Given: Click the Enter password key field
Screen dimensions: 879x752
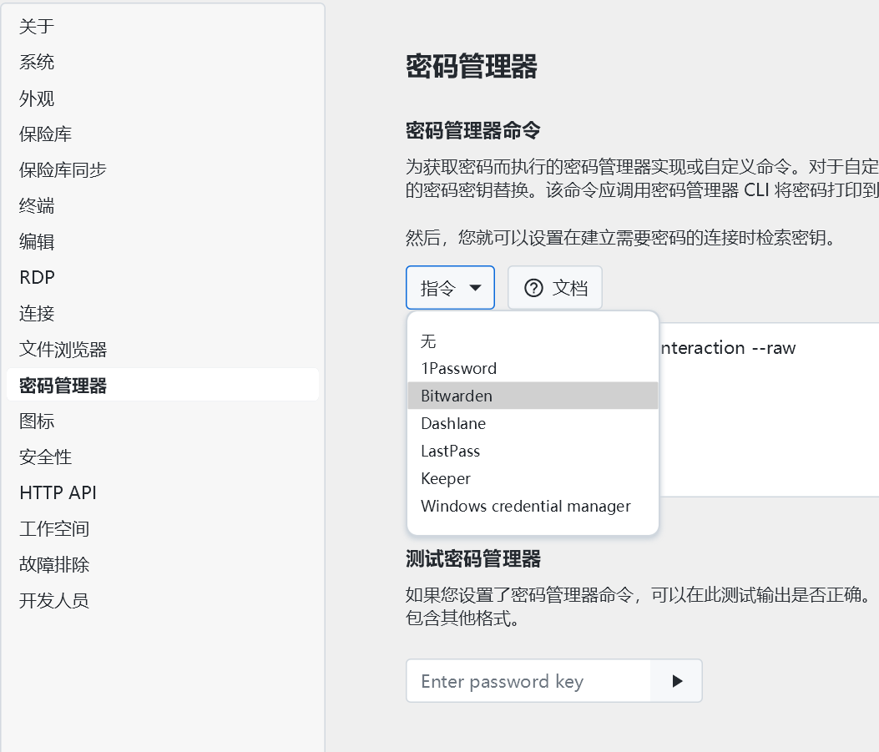Looking at the screenshot, I should 528,681.
